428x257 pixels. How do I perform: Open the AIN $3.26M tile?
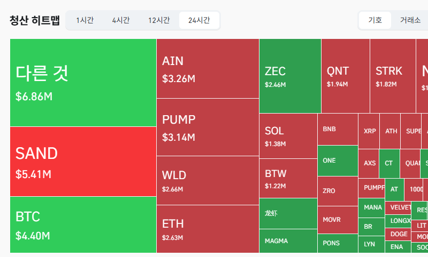tap(208, 69)
